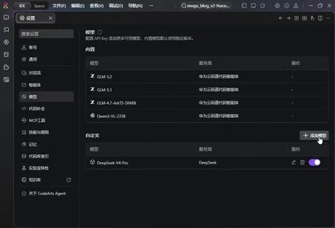This screenshot has height=228, width=335.
Task: Click the 添加模型 button
Action: [314, 136]
